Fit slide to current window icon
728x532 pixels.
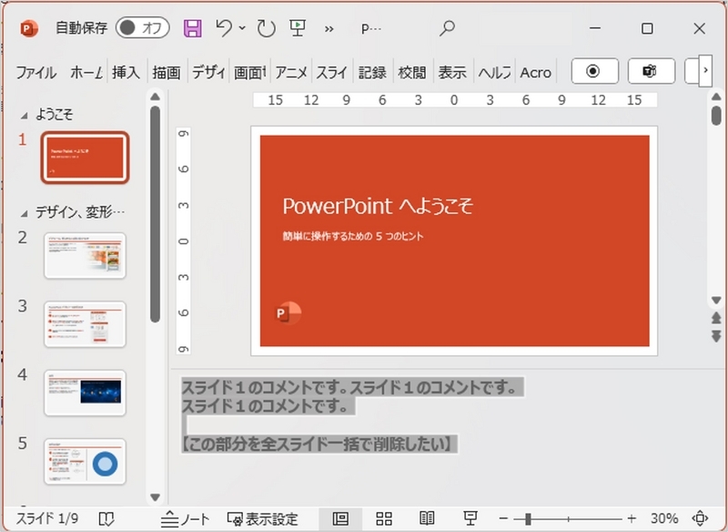coord(700,518)
